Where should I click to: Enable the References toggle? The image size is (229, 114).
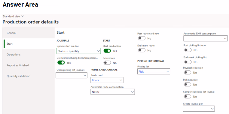tap(107, 63)
